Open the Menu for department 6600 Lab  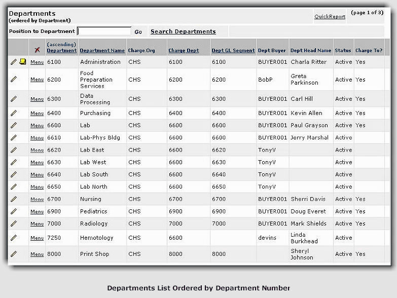point(37,126)
